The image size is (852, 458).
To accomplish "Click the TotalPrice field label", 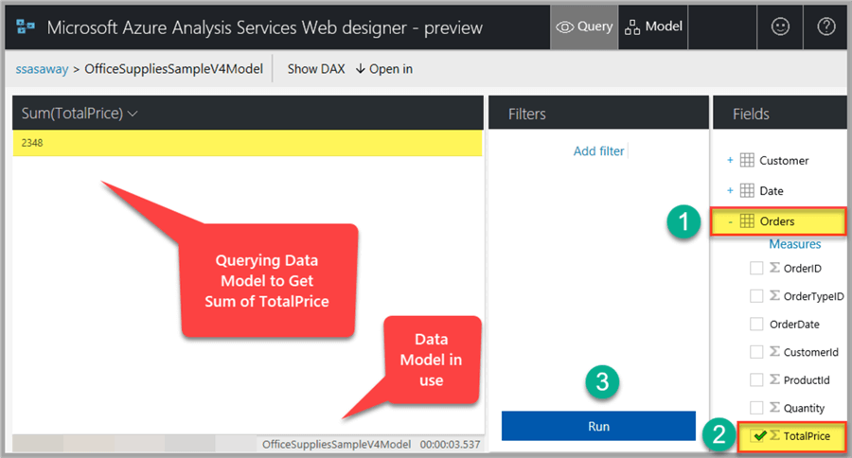I will pyautogui.click(x=807, y=435).
